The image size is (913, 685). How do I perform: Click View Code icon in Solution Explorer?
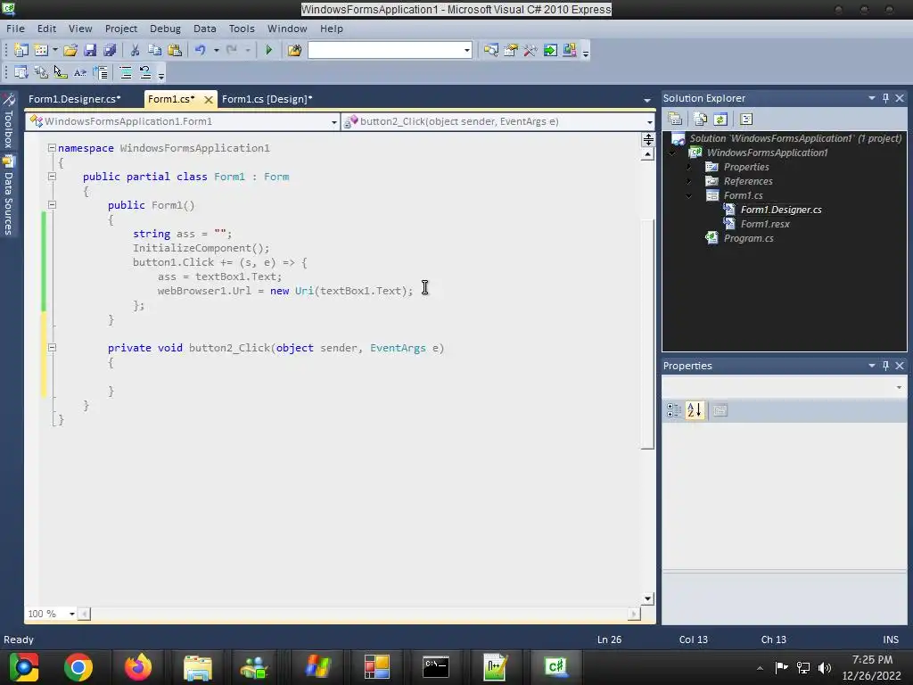tap(746, 120)
